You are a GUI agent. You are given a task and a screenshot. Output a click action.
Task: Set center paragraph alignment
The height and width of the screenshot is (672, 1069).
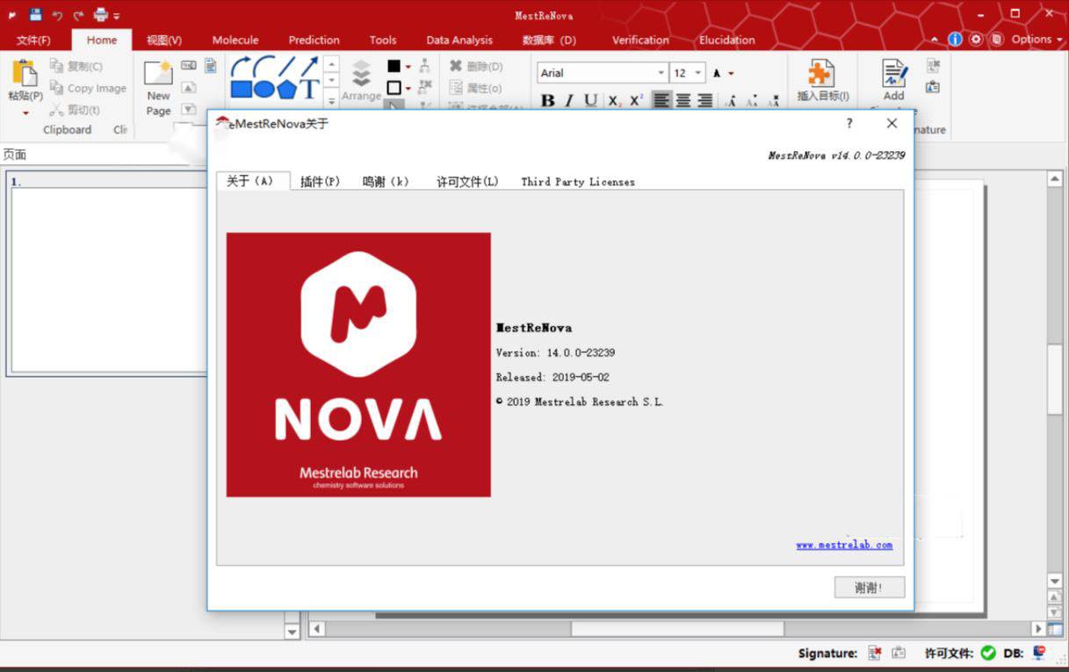click(x=683, y=101)
